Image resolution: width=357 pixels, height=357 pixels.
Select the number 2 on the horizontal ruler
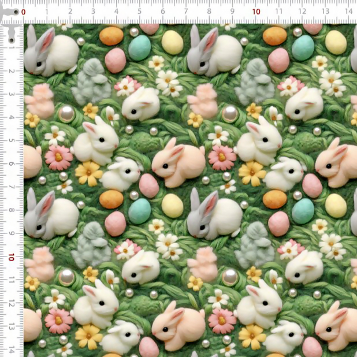tap(70, 12)
